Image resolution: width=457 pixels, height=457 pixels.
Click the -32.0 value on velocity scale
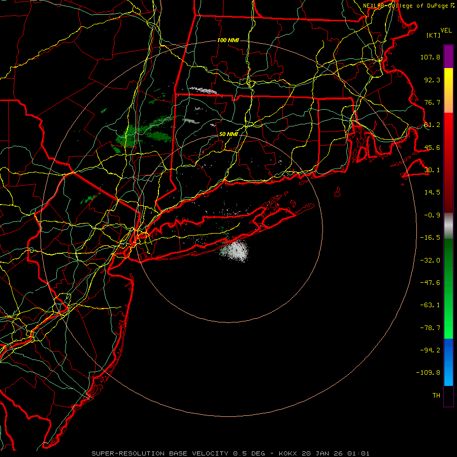pyautogui.click(x=430, y=260)
